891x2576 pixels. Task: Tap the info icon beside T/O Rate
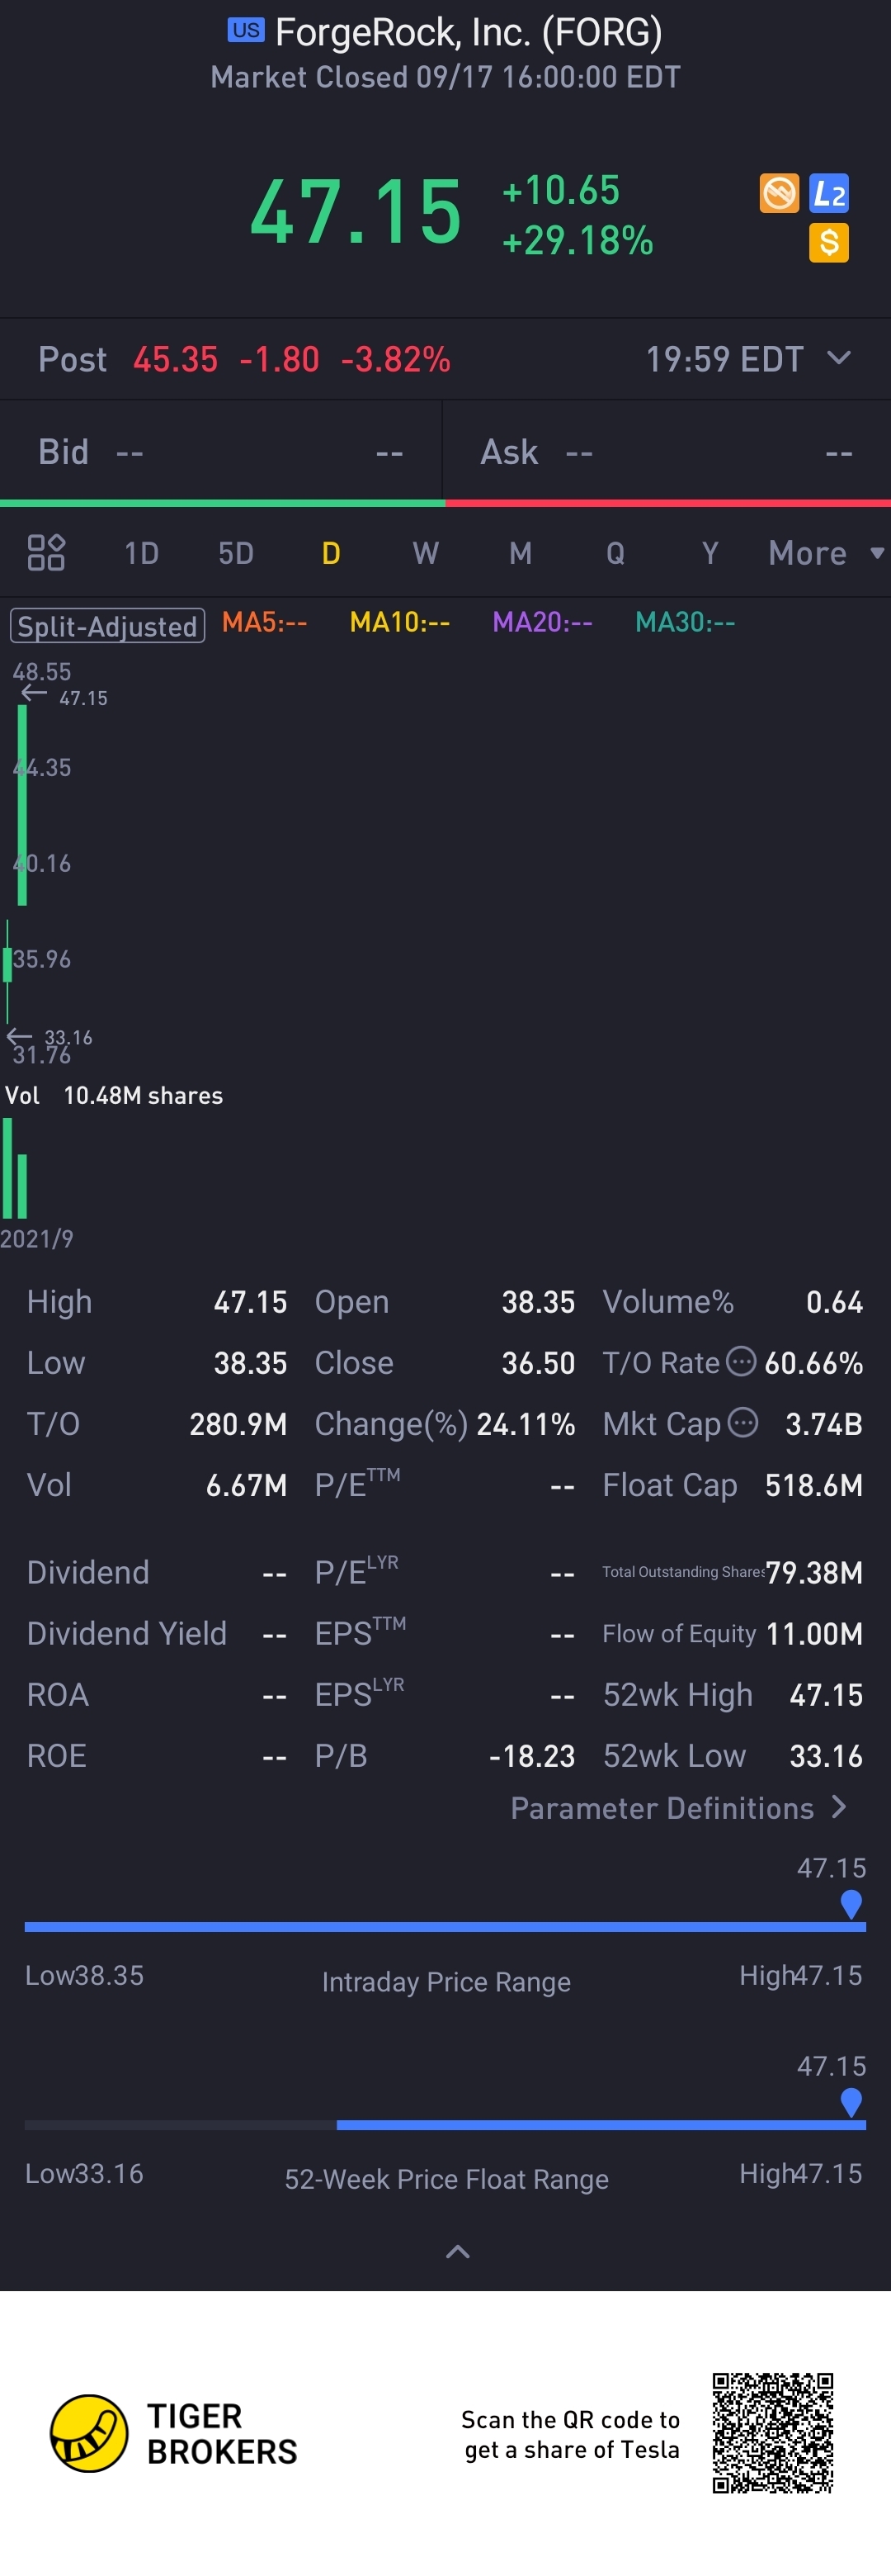(x=740, y=1361)
